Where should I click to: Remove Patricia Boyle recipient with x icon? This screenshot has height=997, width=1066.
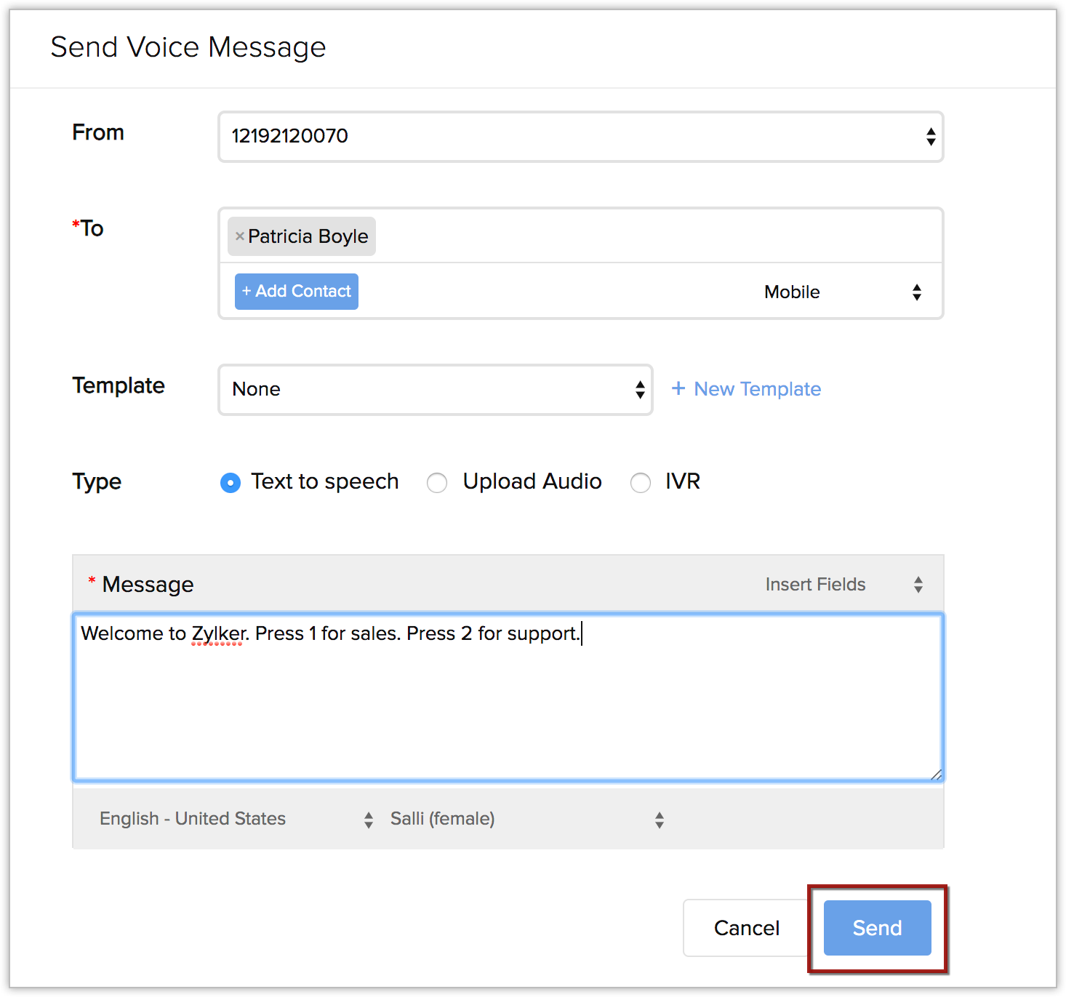pos(239,236)
